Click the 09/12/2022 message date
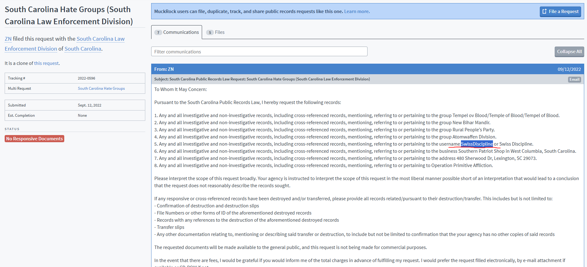This screenshot has height=267, width=587. point(569,69)
